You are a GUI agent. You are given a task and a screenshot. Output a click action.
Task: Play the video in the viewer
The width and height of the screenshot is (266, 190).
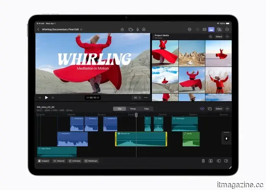tap(46, 97)
